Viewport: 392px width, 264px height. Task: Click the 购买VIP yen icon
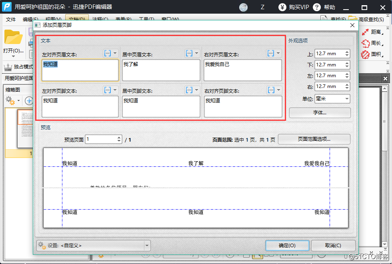tap(282, 7)
